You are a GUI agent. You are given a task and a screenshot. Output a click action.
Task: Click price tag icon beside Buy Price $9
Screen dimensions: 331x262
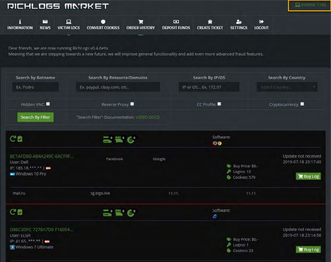point(229,166)
